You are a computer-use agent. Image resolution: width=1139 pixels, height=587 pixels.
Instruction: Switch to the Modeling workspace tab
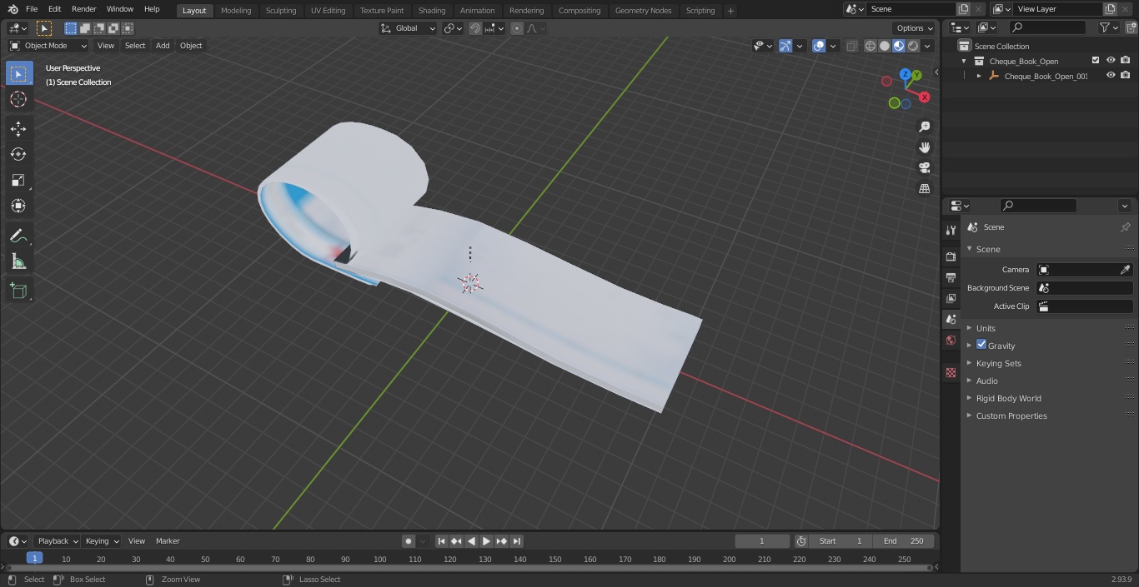point(236,11)
